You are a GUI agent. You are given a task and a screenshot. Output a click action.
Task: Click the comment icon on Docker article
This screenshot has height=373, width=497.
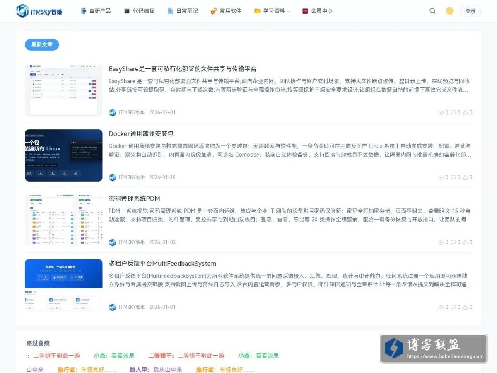pos(453,177)
